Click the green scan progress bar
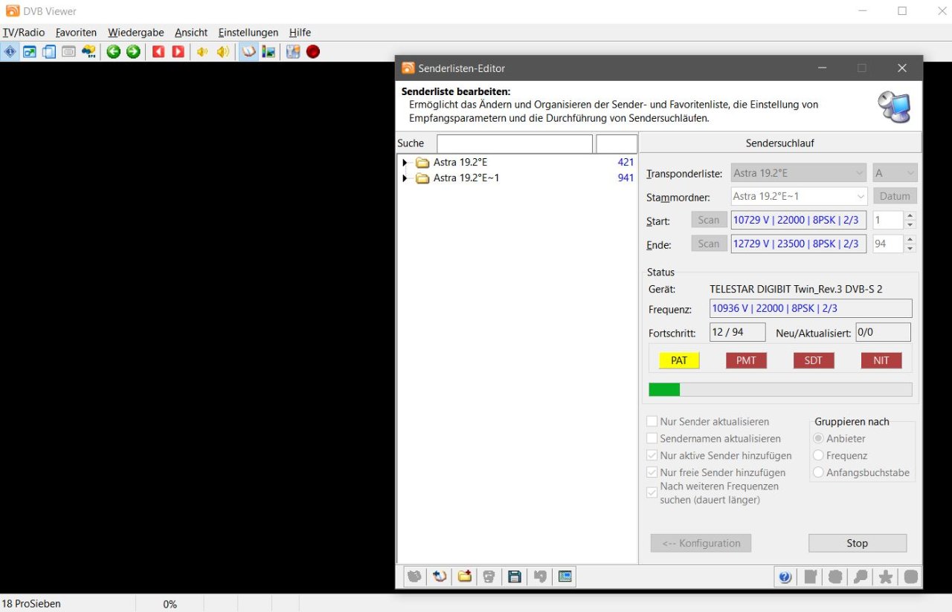 pyautogui.click(x=780, y=389)
